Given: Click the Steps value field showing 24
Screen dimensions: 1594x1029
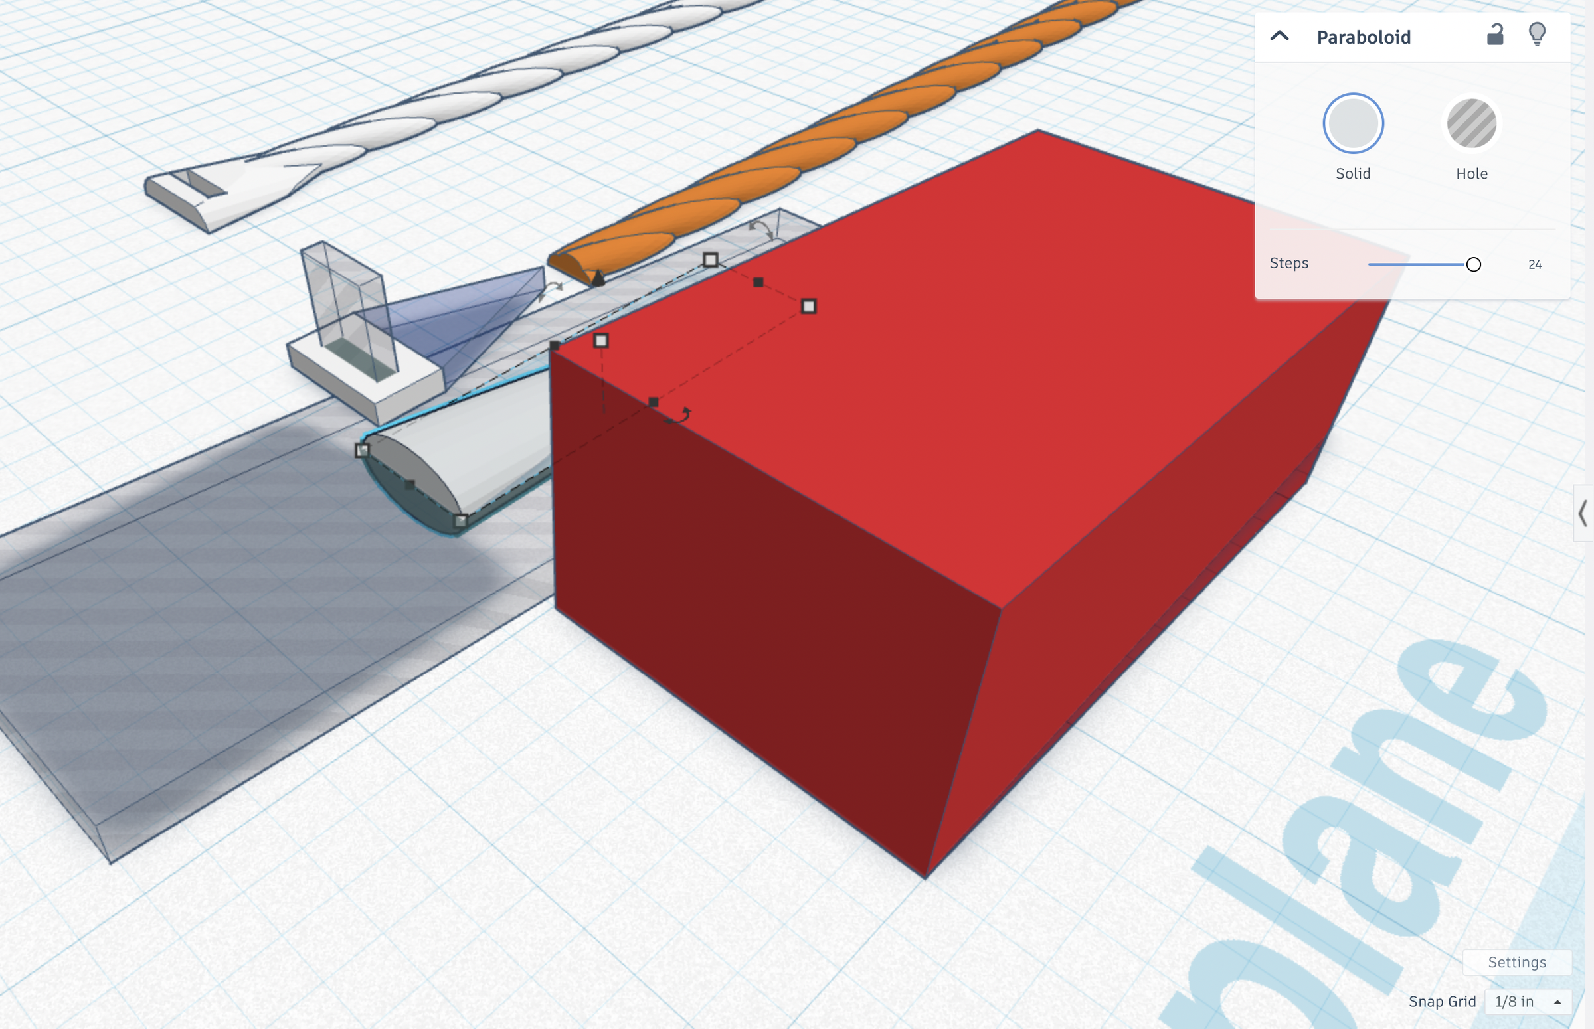Looking at the screenshot, I should pyautogui.click(x=1534, y=265).
